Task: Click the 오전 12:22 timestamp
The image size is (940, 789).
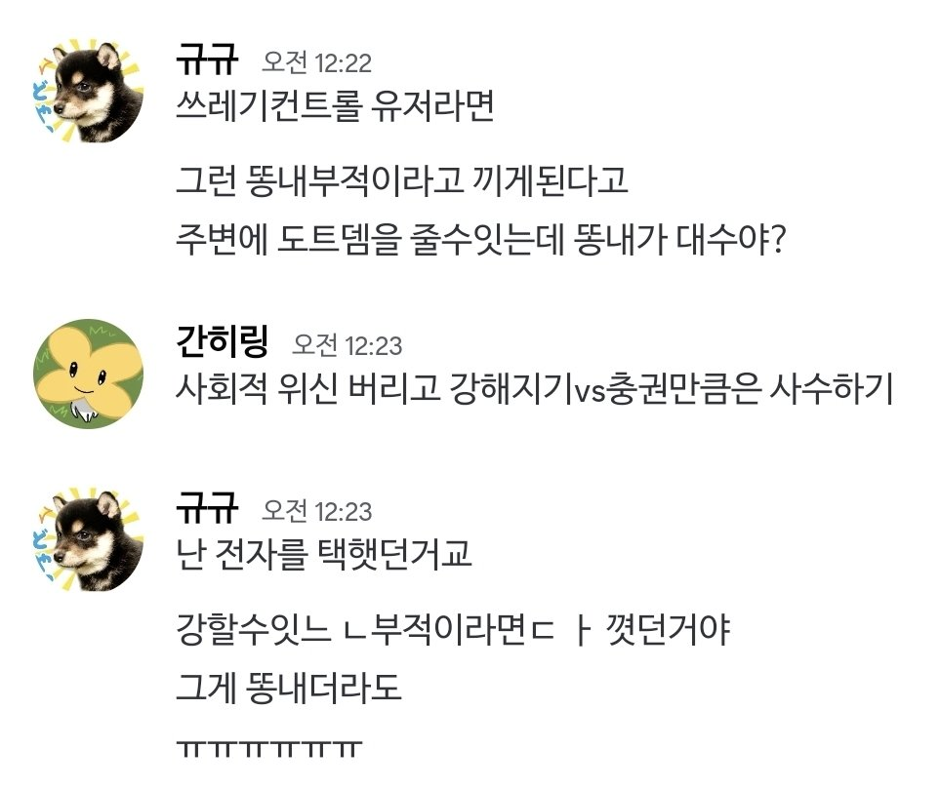Action: 317,64
